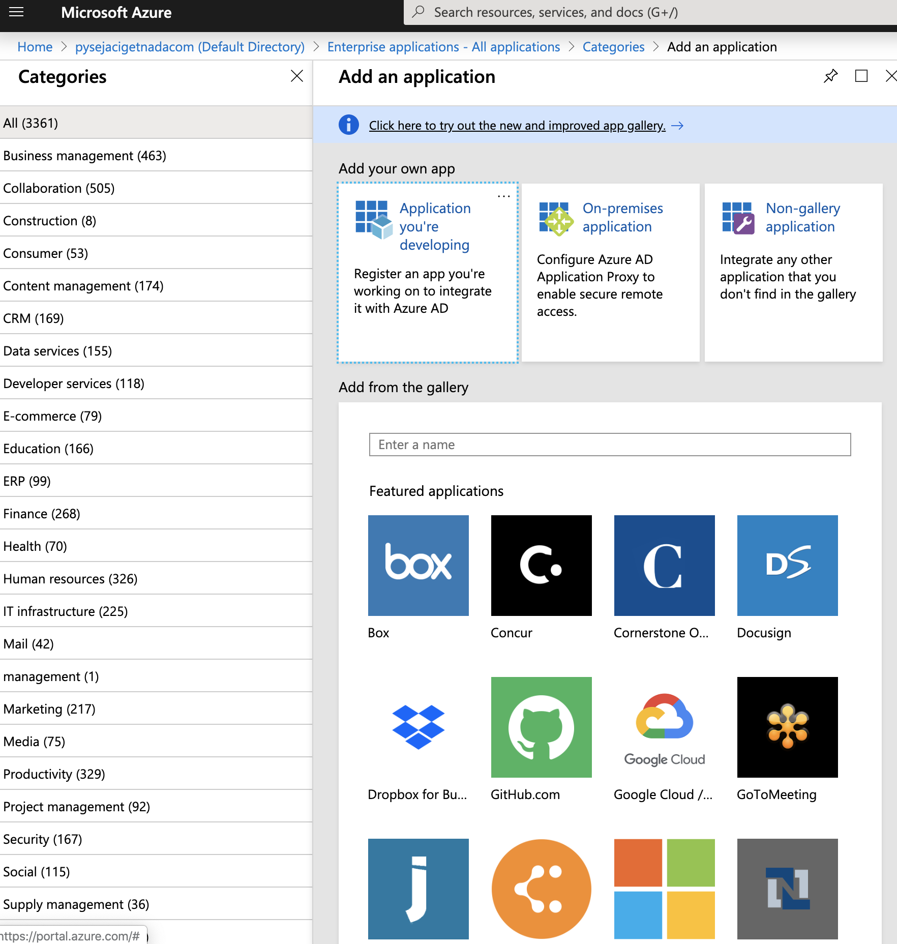The height and width of the screenshot is (944, 897).
Task: Go to Home in the breadcrumb
Action: click(x=35, y=47)
